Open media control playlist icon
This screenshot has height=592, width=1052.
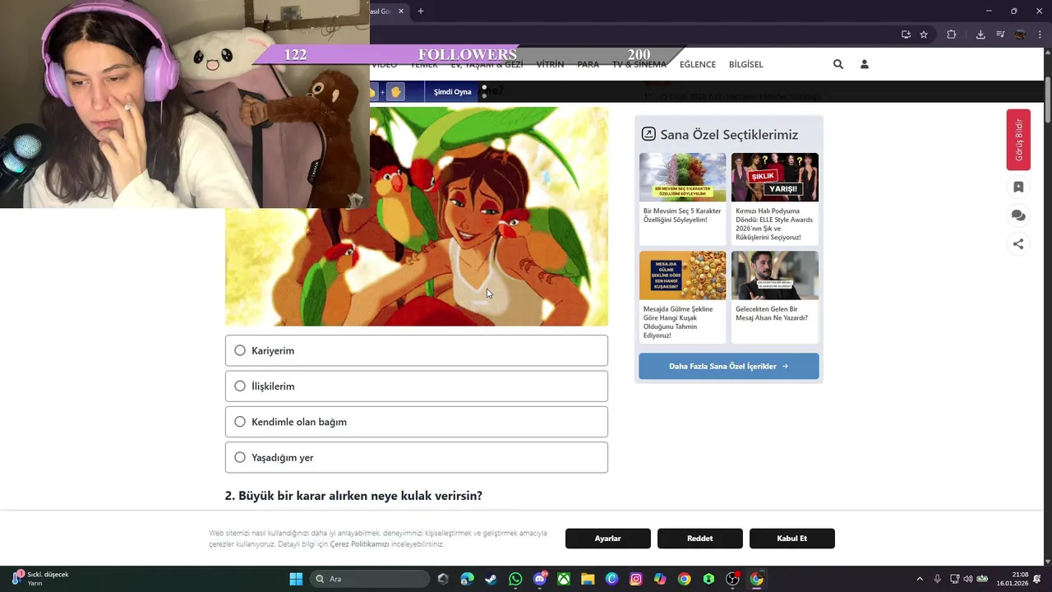[x=1000, y=35]
